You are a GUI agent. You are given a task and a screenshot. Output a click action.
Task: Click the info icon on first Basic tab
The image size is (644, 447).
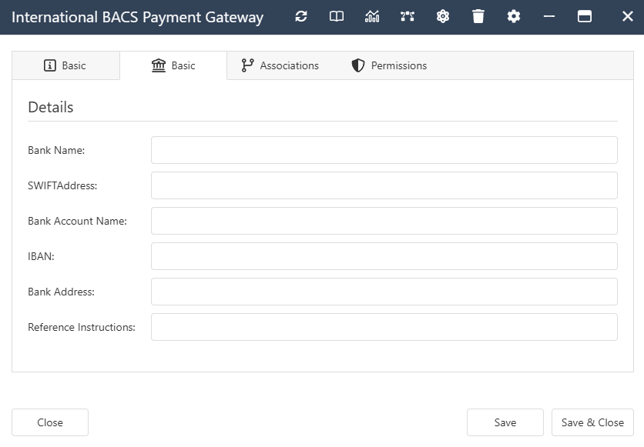pyautogui.click(x=50, y=65)
